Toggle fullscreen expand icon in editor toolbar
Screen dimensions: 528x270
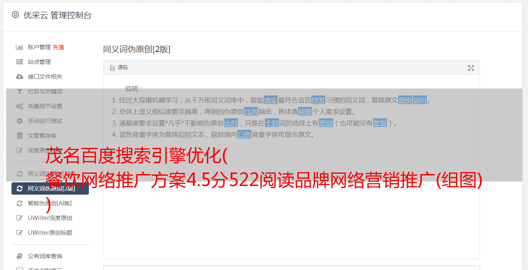coord(471,68)
